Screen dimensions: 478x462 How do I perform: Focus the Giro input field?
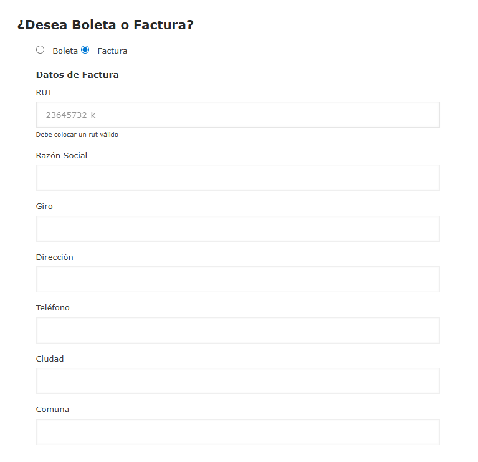click(x=237, y=229)
